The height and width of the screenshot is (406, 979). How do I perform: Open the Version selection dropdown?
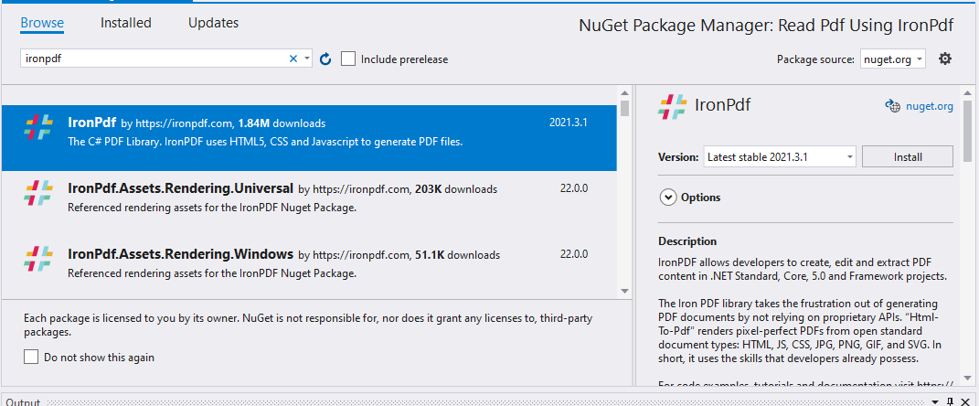point(780,157)
